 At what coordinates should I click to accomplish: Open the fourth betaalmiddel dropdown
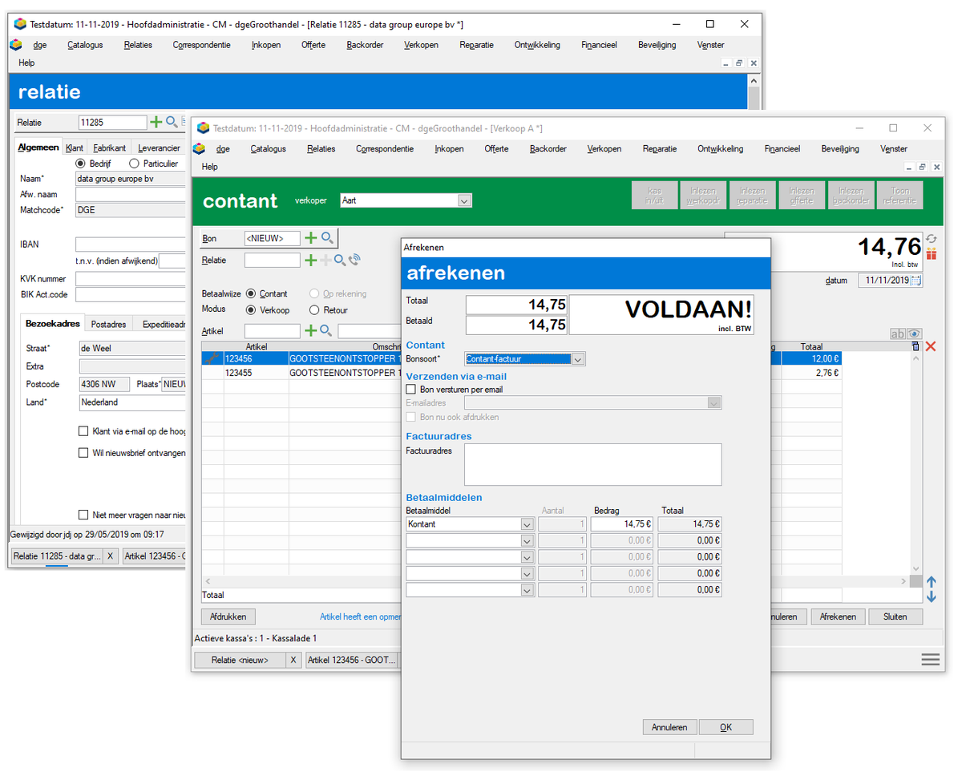click(527, 574)
